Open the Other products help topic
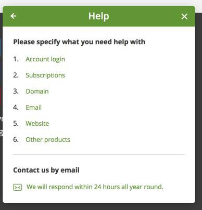The image size is (202, 210). [x=48, y=140]
